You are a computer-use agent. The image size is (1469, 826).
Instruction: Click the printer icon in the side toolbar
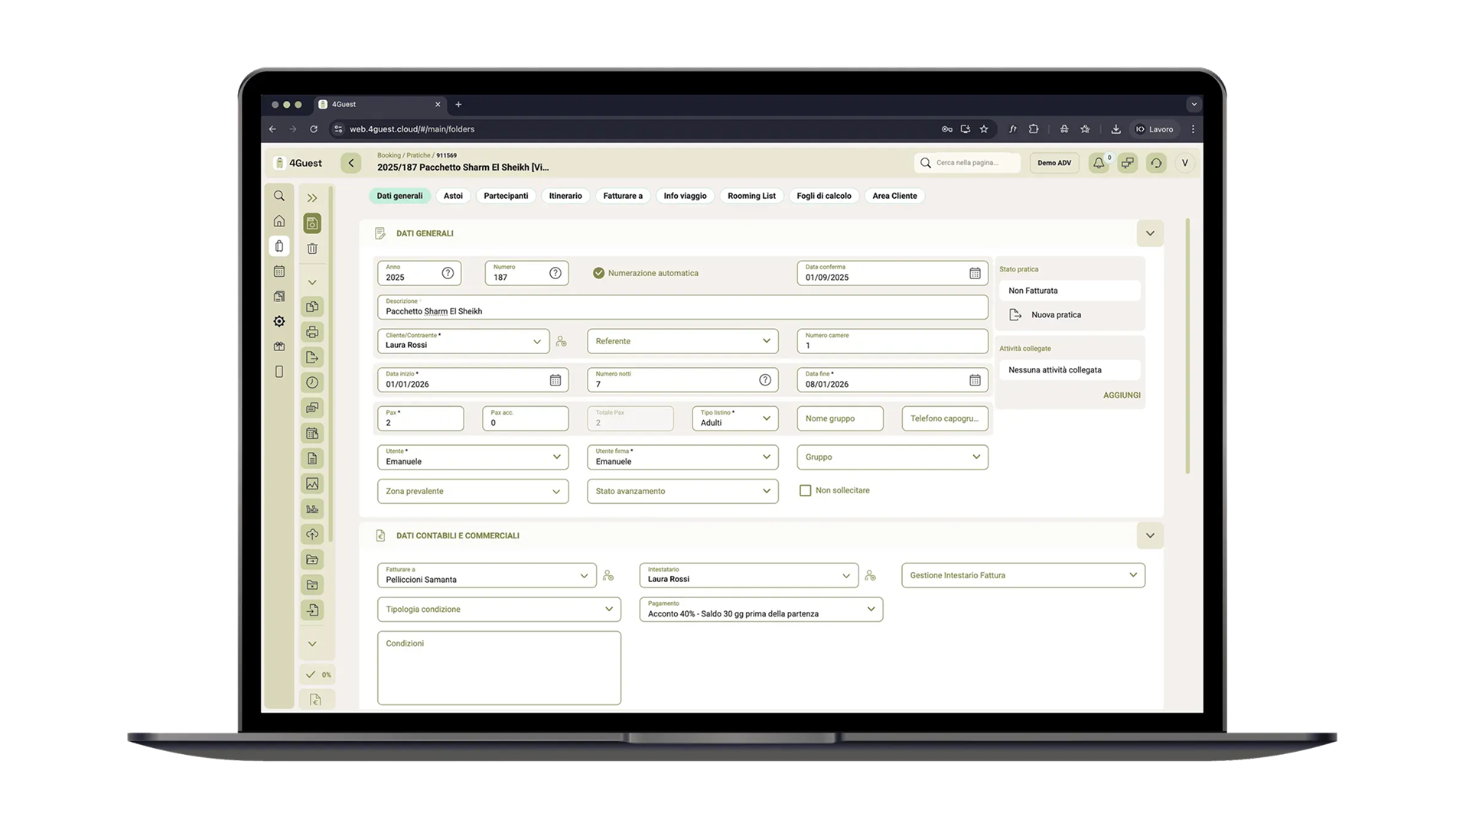312,332
